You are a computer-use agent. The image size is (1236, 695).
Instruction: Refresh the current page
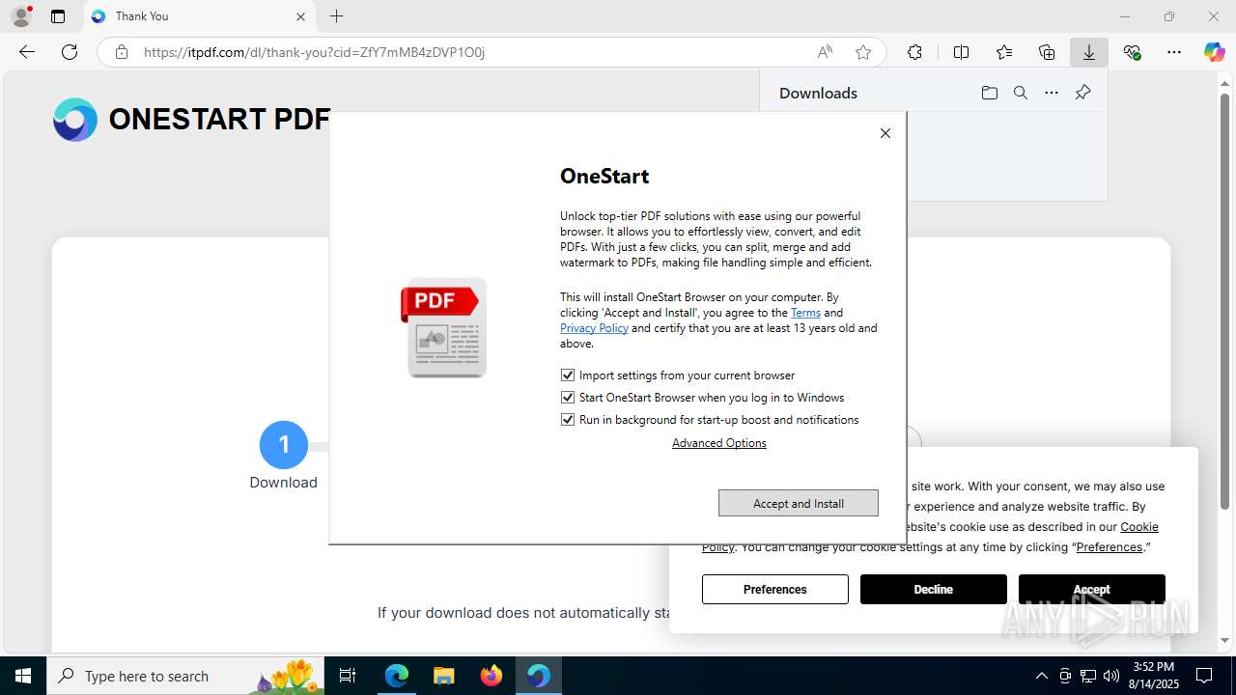(70, 52)
